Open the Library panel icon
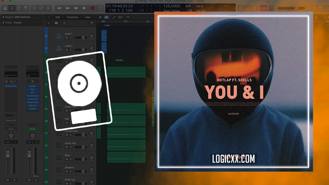The width and height of the screenshot is (329, 185). click(5, 8)
